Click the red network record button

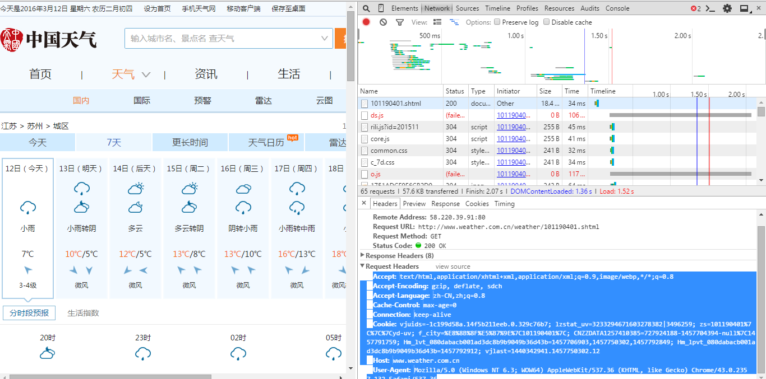pos(366,22)
